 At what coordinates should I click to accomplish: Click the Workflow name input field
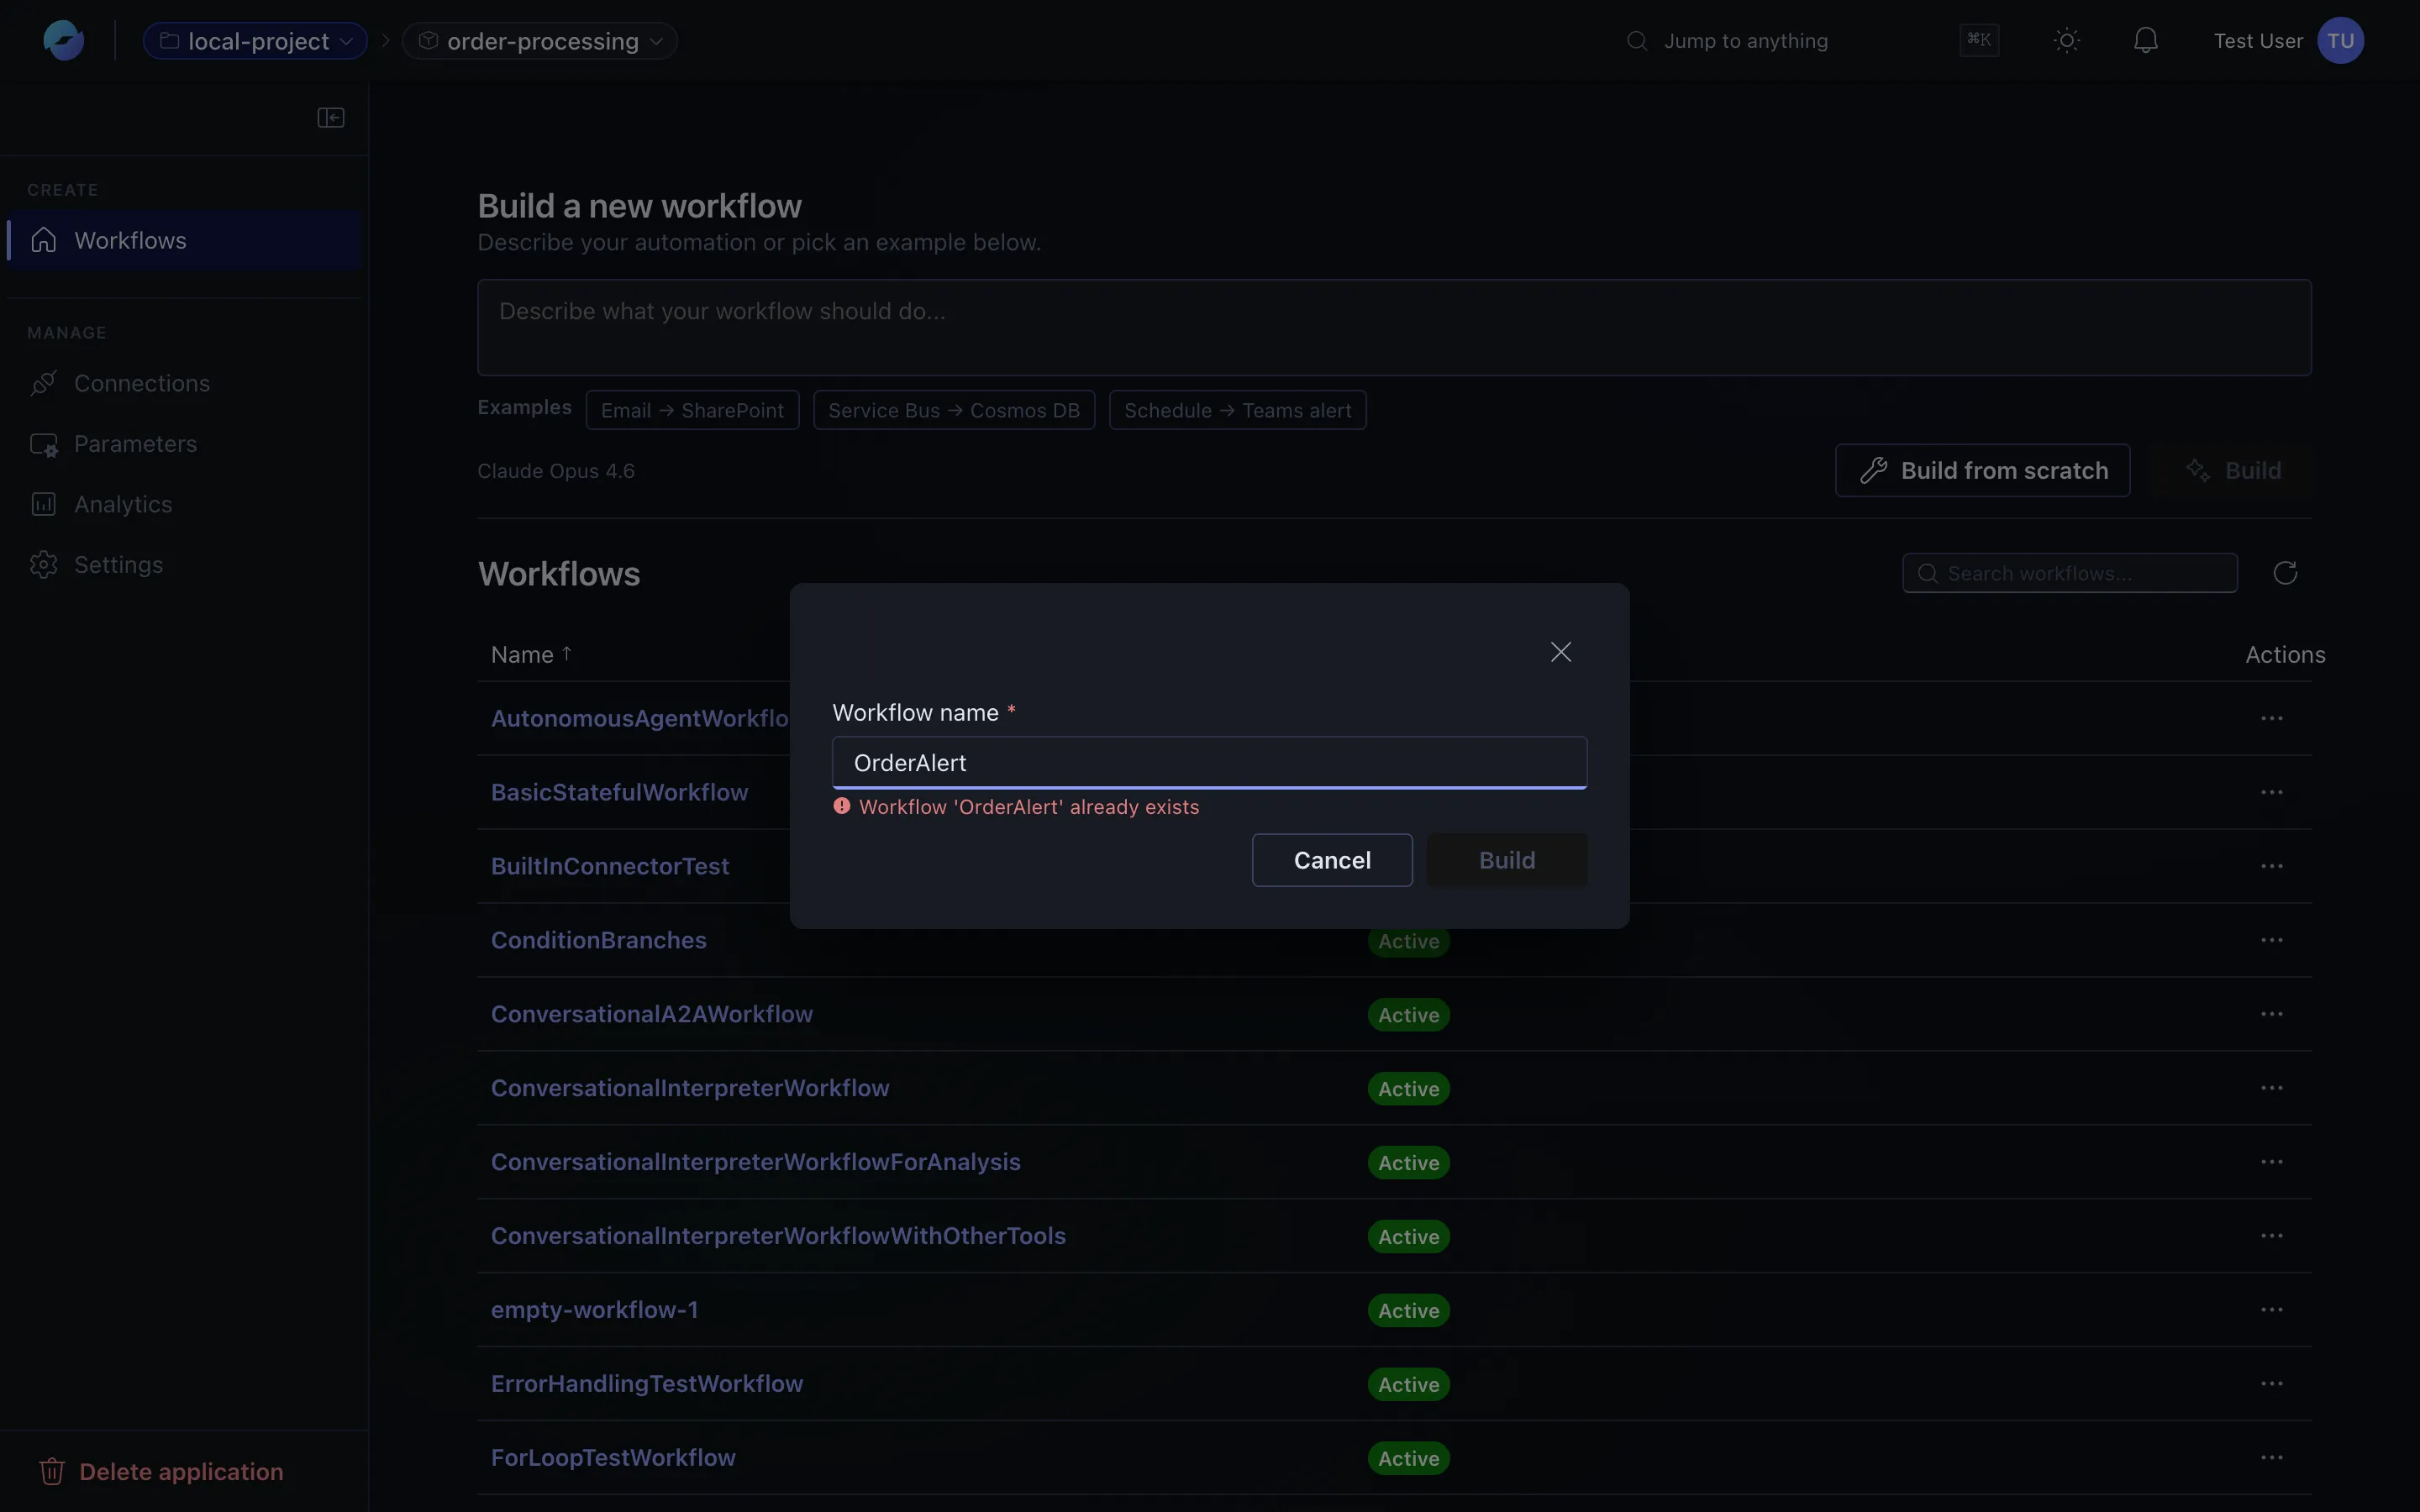[1209, 763]
